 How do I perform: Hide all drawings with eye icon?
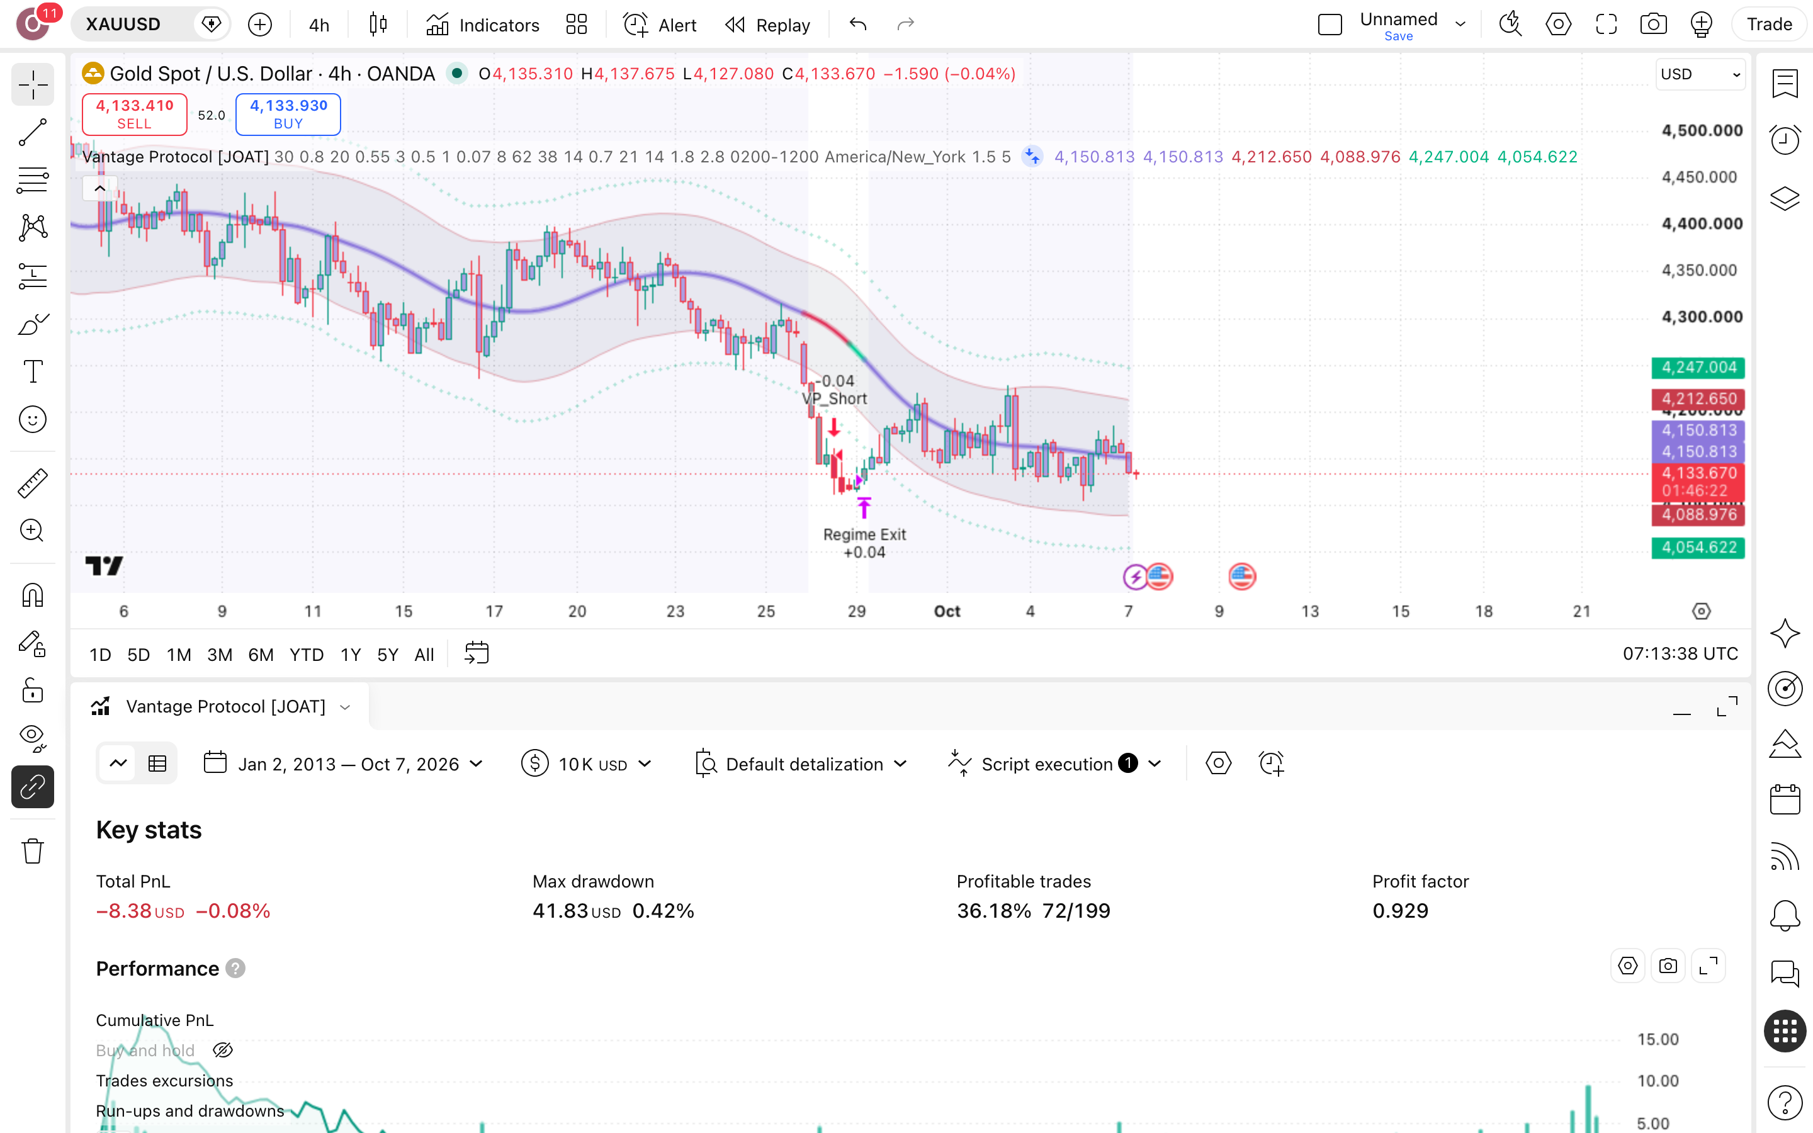pos(32,738)
